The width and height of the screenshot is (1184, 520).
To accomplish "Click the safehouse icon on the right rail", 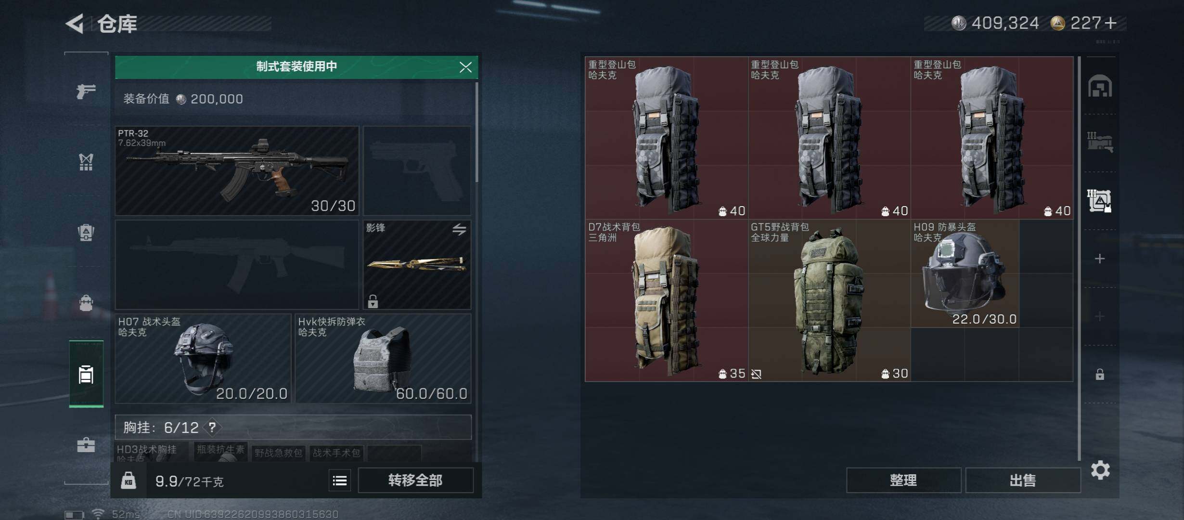I will (1100, 86).
